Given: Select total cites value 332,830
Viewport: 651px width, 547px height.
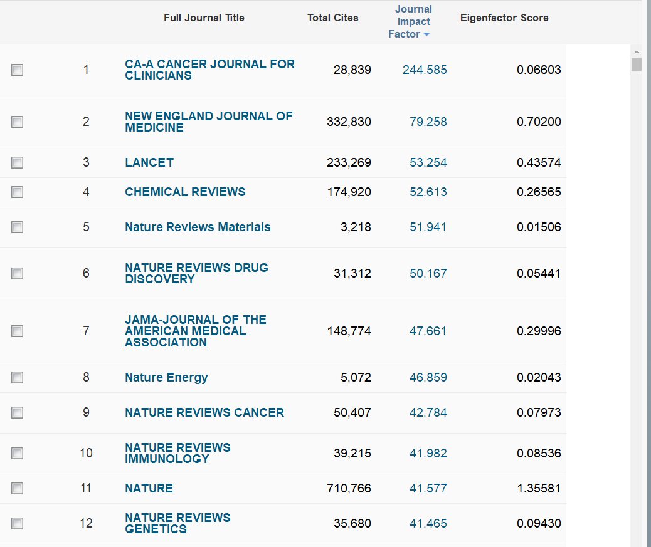Looking at the screenshot, I should [x=349, y=122].
